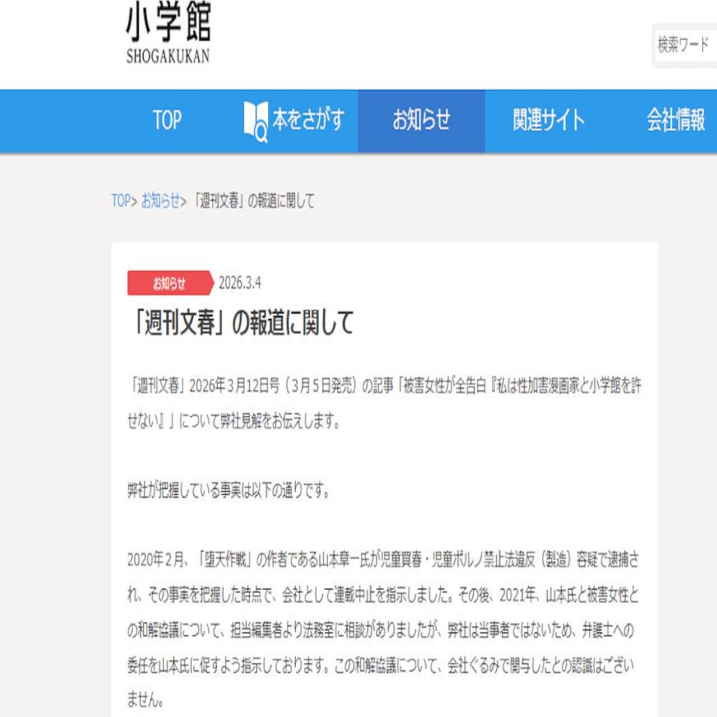Image resolution: width=717 pixels, height=717 pixels.
Task: Click breadcrumb text 「週刊文春」の報道に関して
Action: 253,201
